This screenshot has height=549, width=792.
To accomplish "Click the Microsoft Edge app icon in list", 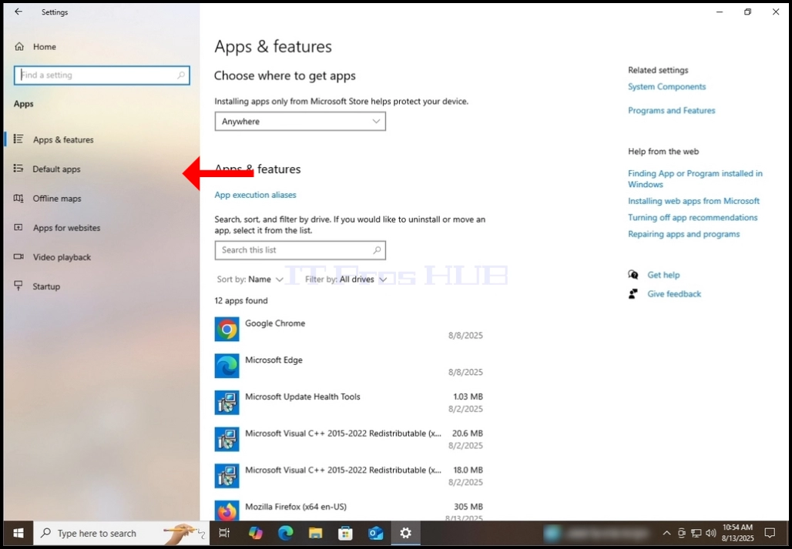I will 227,366.
